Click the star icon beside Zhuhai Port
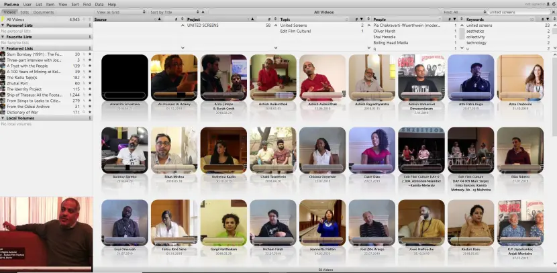This screenshot has width=557, height=273. pyautogui.click(x=90, y=83)
